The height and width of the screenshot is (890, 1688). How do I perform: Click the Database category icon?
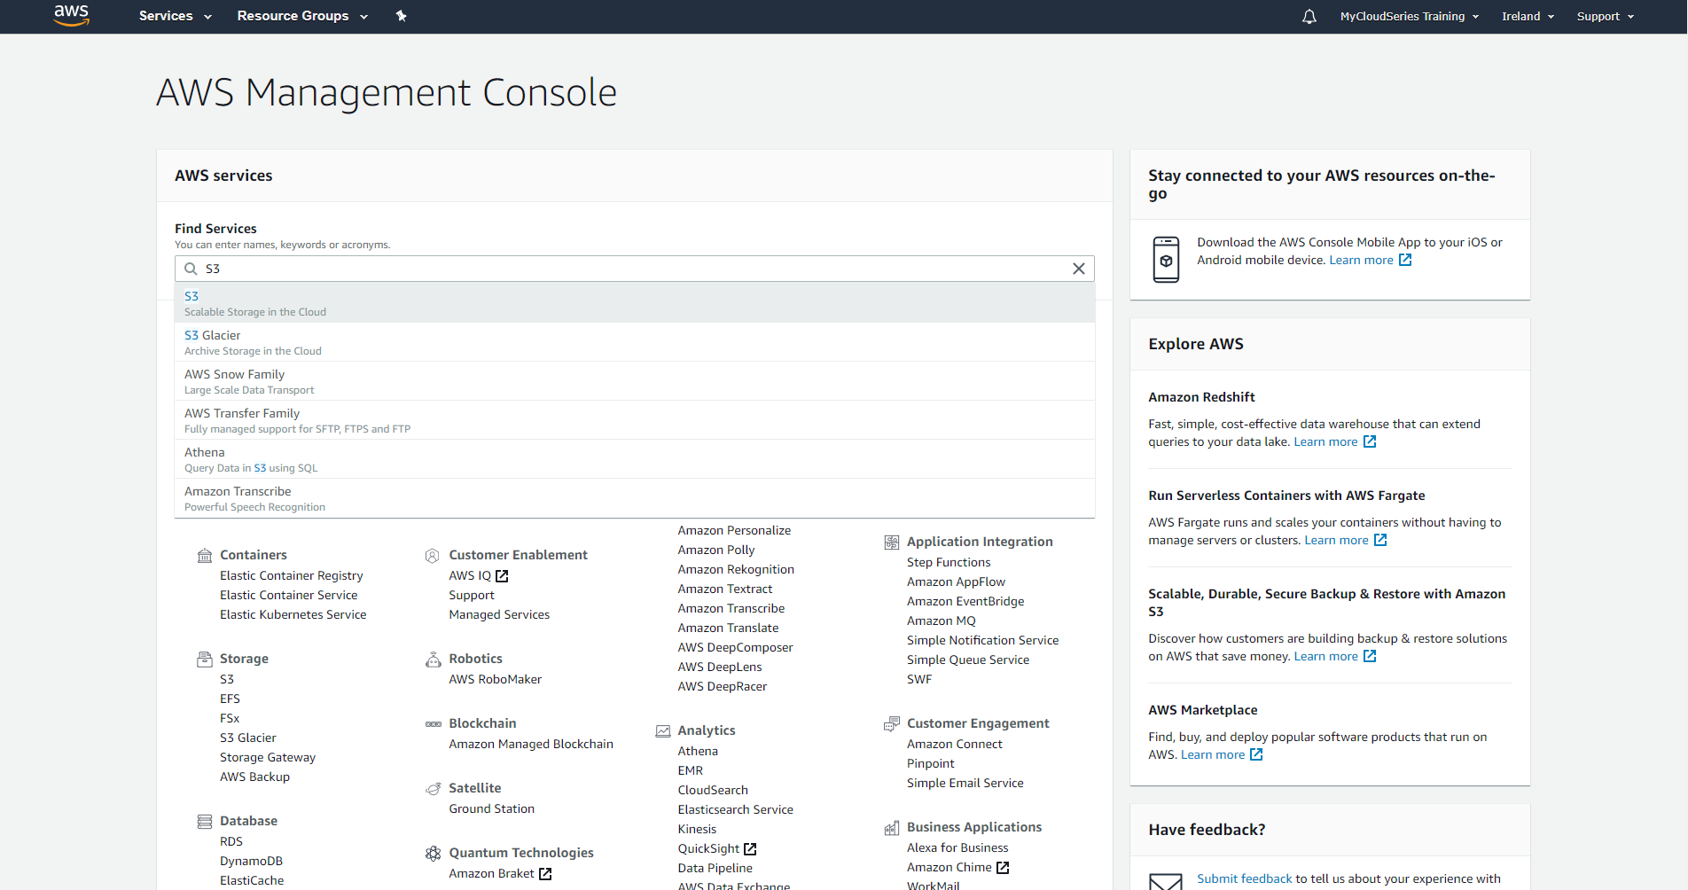(x=203, y=821)
